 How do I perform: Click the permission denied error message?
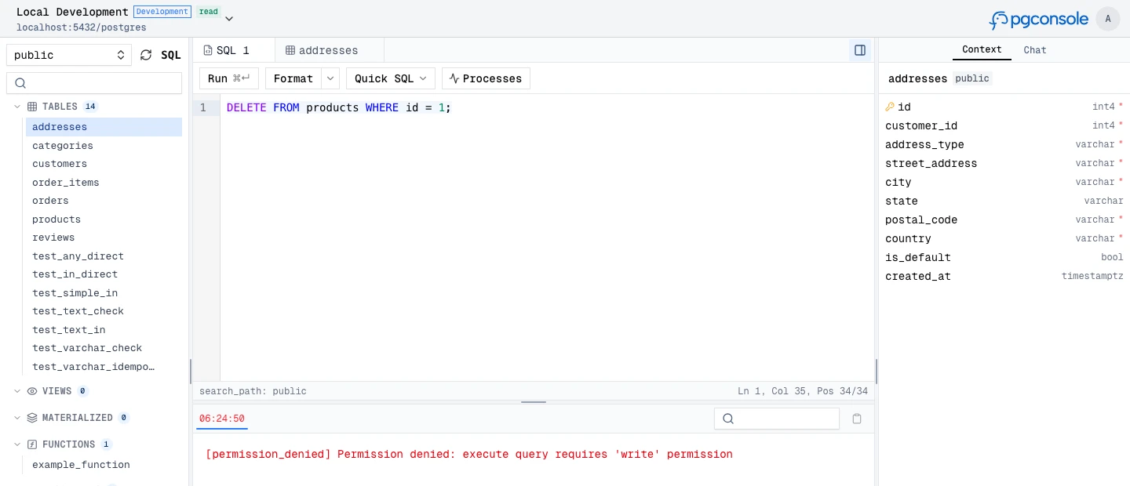(x=468, y=454)
